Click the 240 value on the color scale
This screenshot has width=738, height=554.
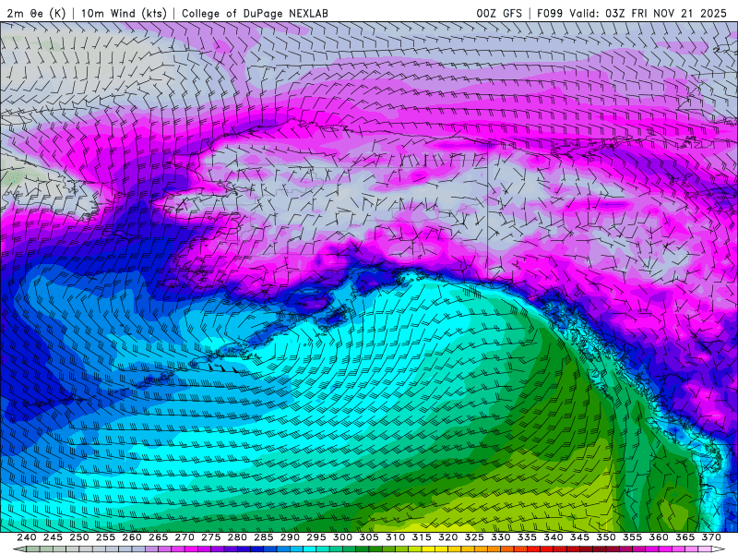click(x=27, y=537)
